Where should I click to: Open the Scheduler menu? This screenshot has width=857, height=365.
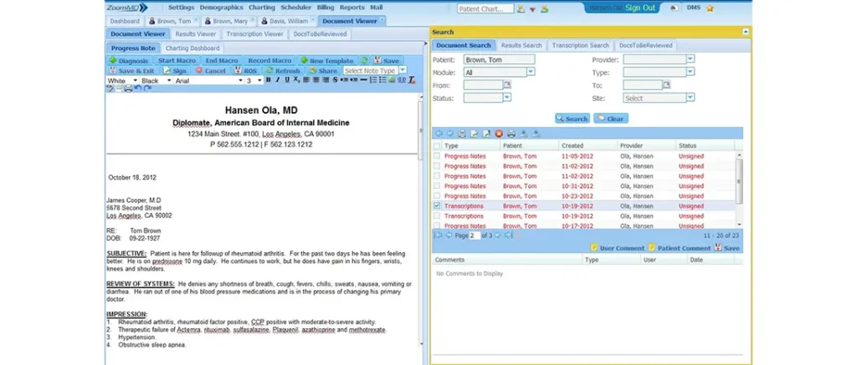coord(295,8)
